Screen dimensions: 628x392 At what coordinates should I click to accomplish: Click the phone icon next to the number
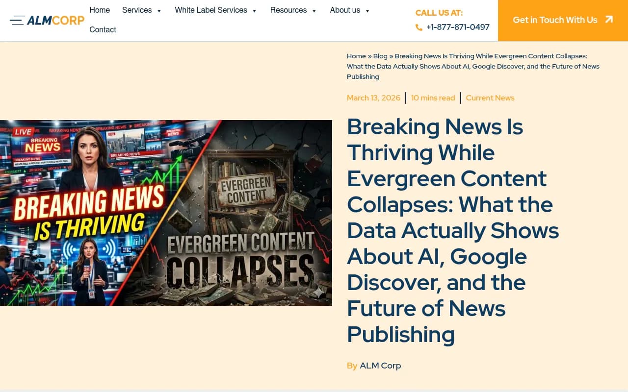pos(419,27)
